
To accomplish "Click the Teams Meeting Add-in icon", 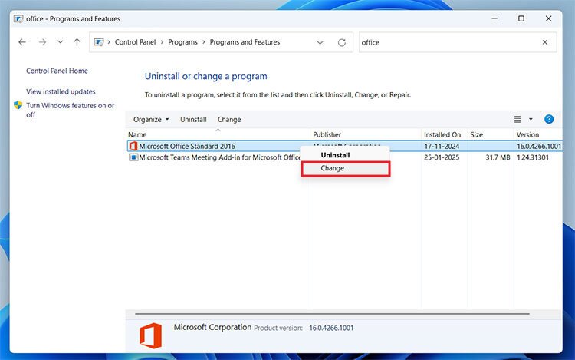I will [x=133, y=157].
